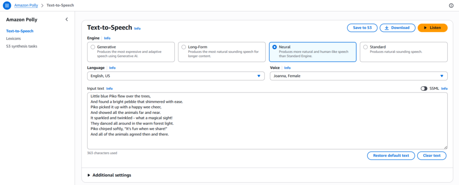This screenshot has height=185, width=459.
Task: Click Info link next to Text-to-Speech heading
Action: 137,29
